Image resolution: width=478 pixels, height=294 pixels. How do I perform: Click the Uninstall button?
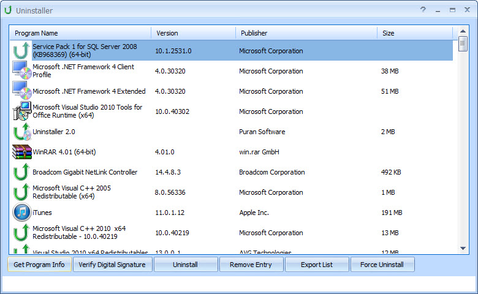point(186,265)
